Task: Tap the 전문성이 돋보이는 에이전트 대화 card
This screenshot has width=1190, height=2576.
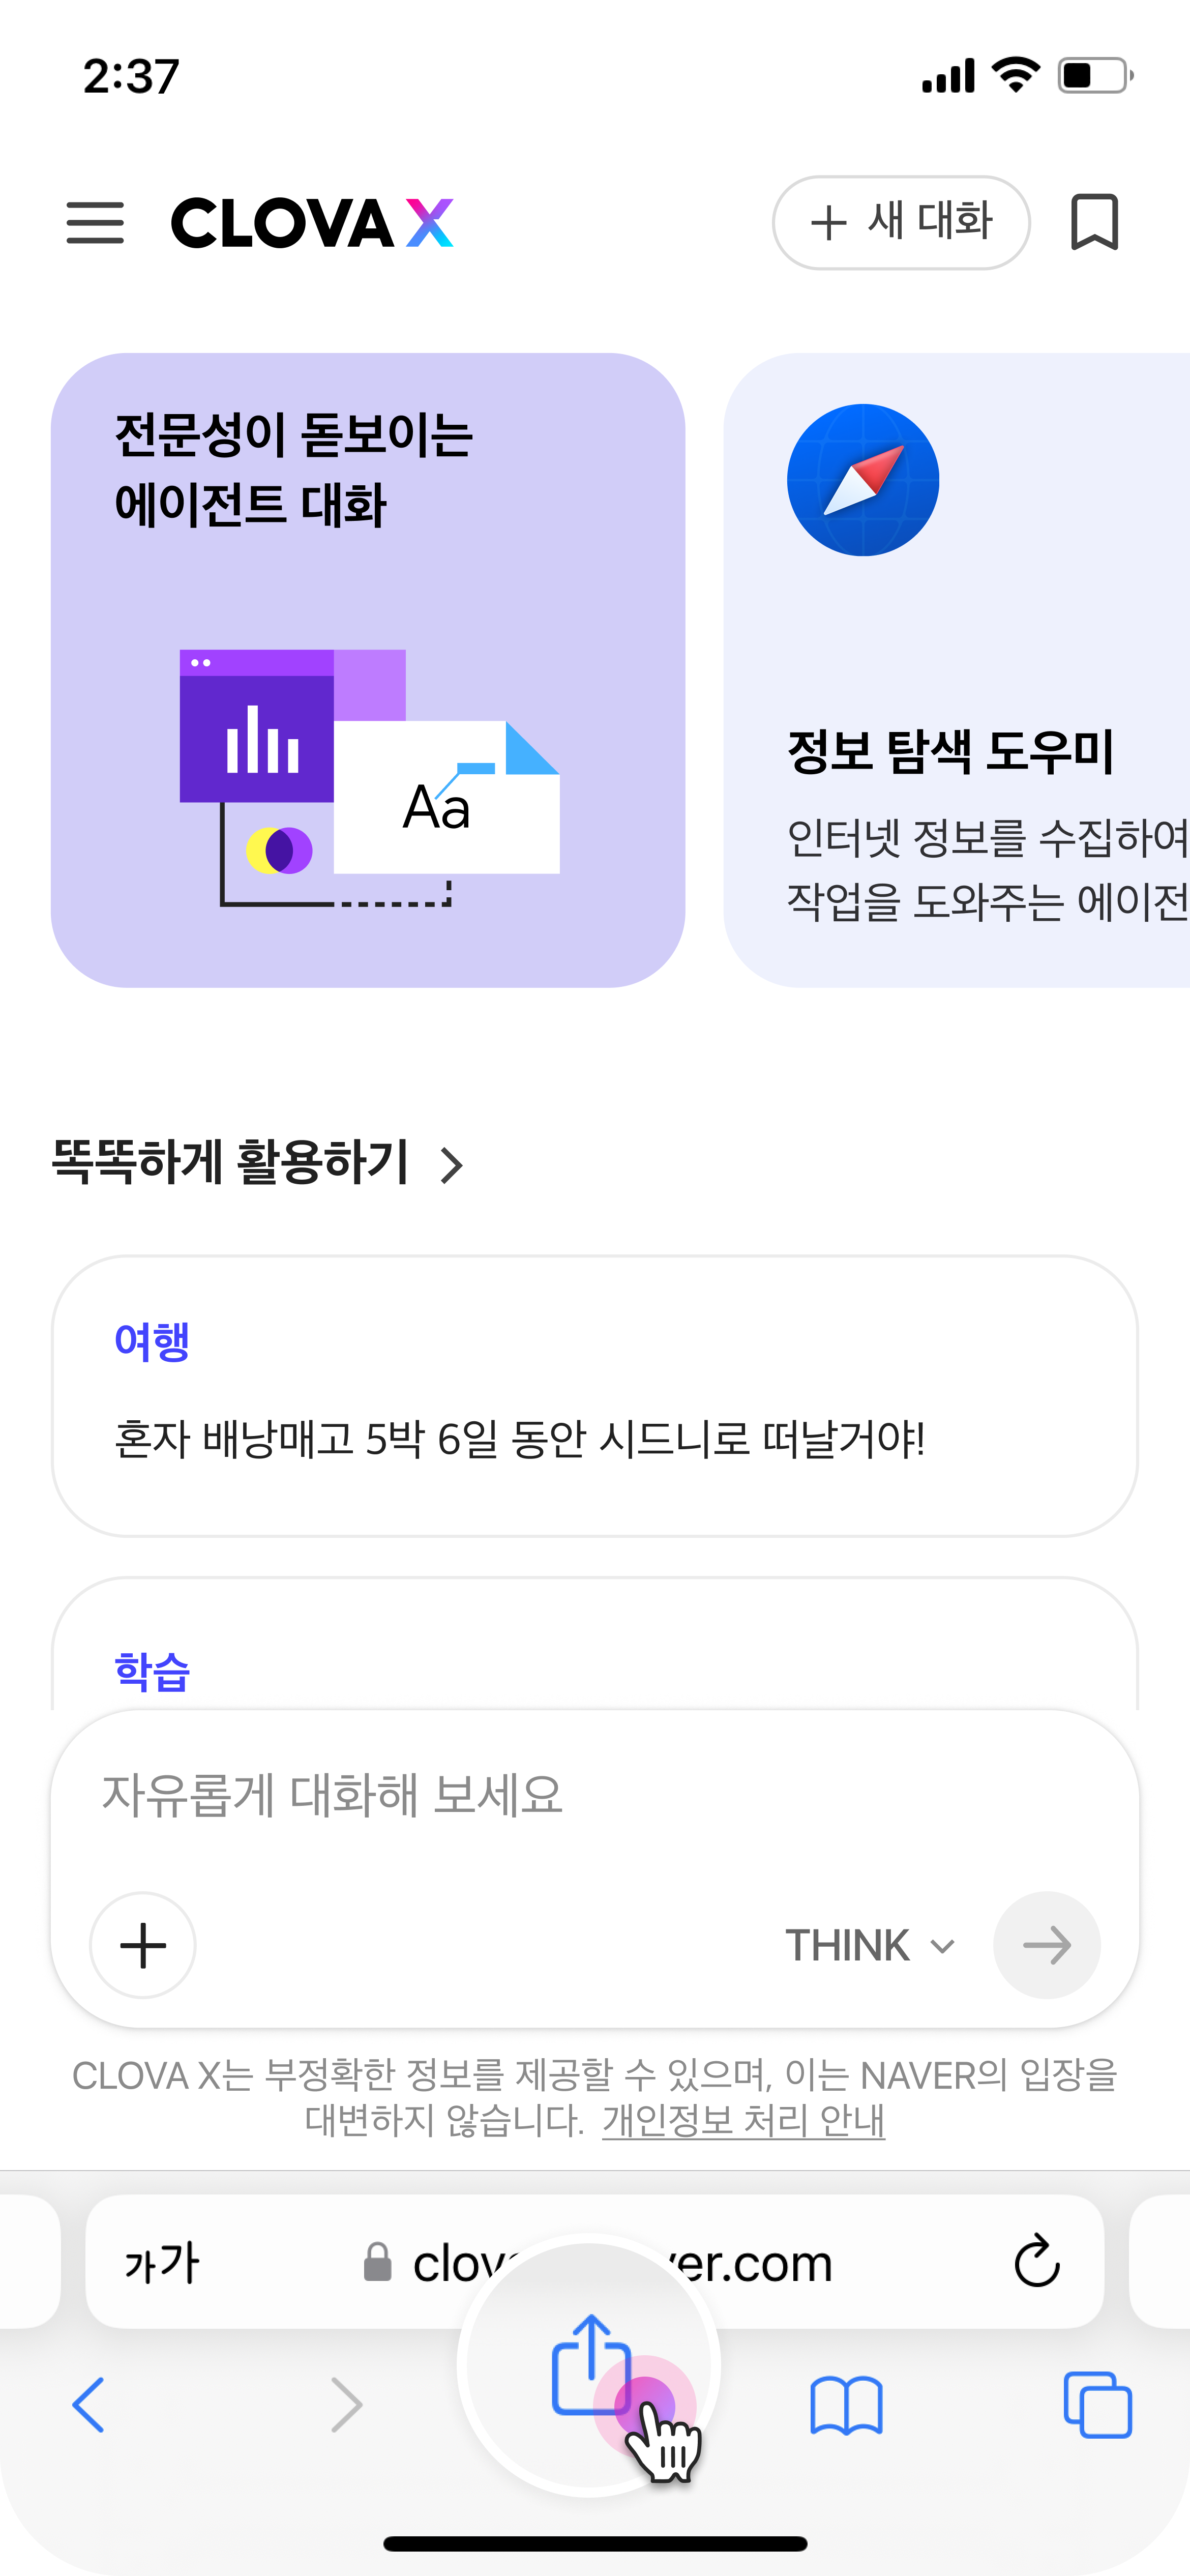Action: click(368, 670)
